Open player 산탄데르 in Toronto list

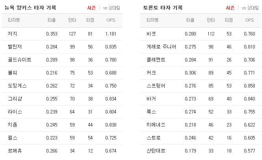[156, 151]
